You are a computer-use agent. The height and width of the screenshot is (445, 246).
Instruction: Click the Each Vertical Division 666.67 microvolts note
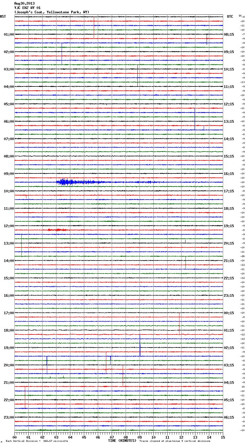tap(37, 441)
